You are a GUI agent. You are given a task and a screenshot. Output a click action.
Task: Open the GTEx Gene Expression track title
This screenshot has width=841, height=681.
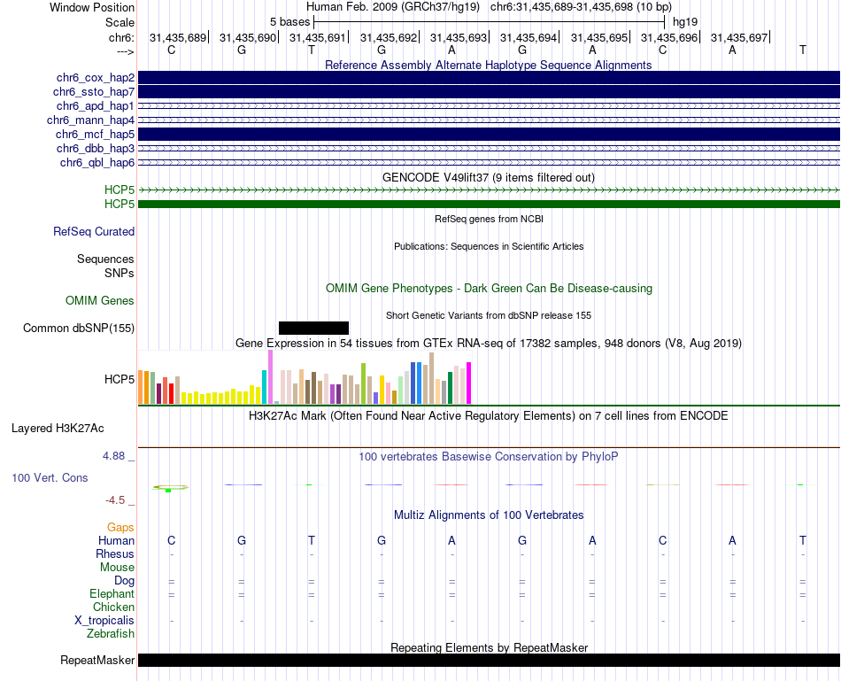click(x=489, y=343)
